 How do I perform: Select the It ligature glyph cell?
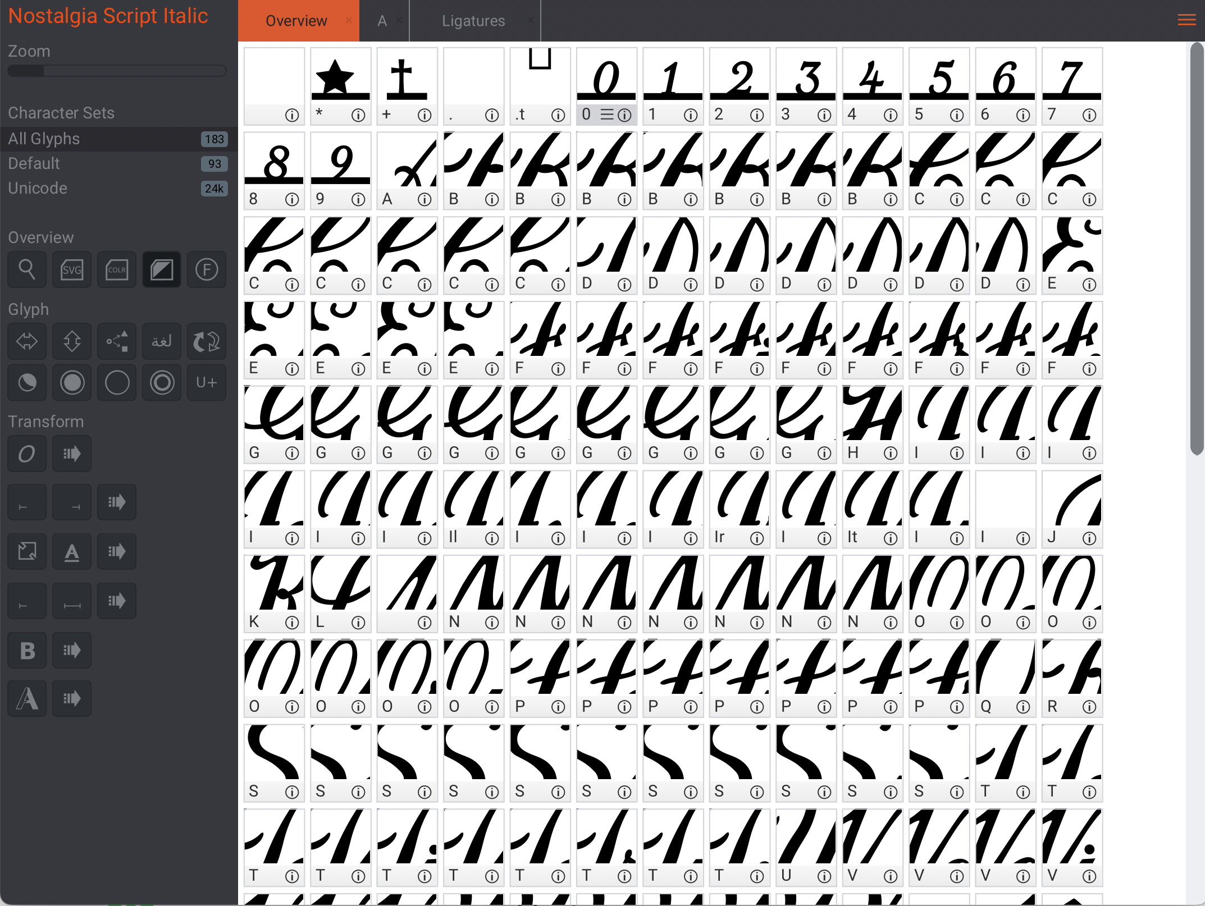pos(873,509)
